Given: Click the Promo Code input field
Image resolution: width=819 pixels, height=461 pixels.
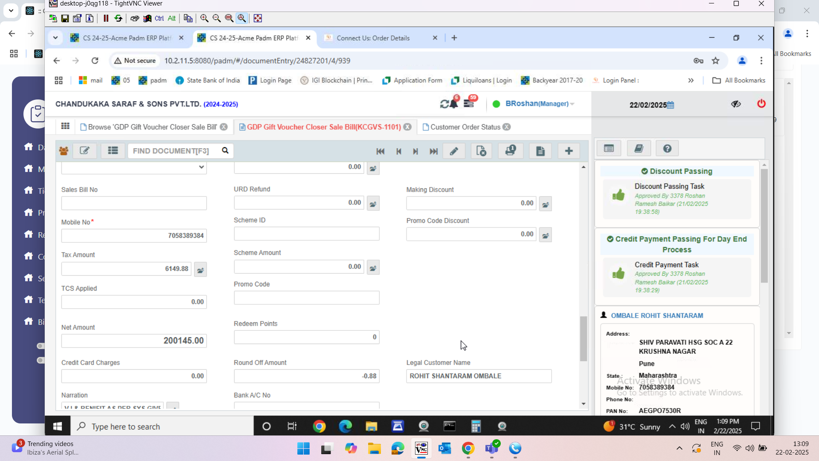Looking at the screenshot, I should (306, 298).
